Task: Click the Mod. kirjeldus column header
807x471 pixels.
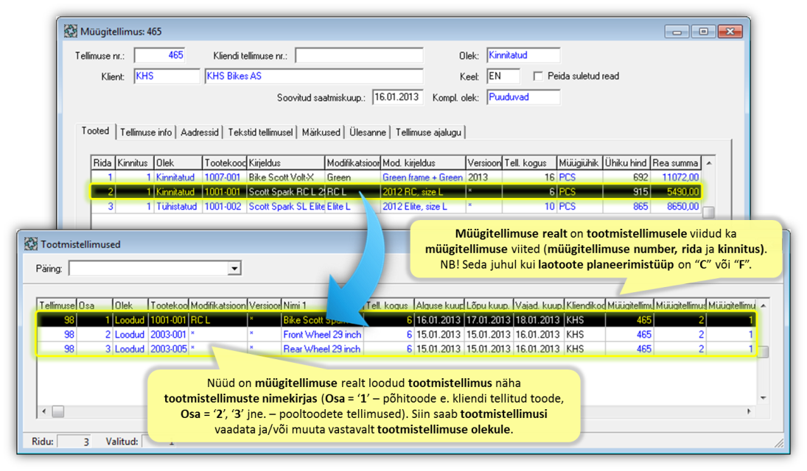Action: click(x=423, y=163)
